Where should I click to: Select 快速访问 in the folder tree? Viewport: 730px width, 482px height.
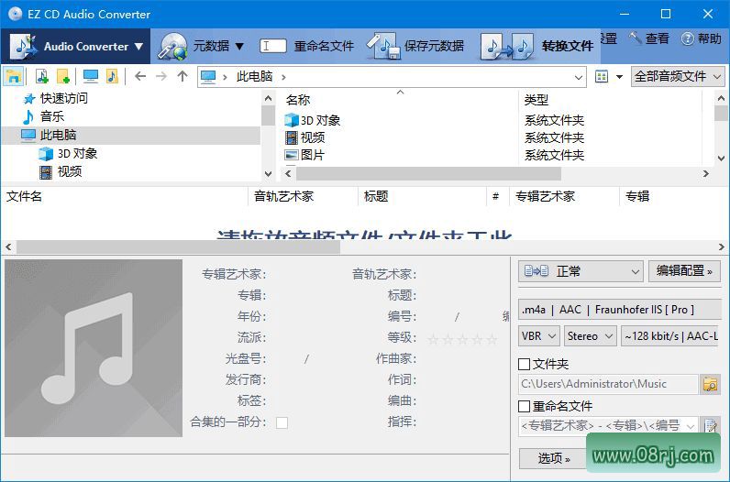[64, 98]
